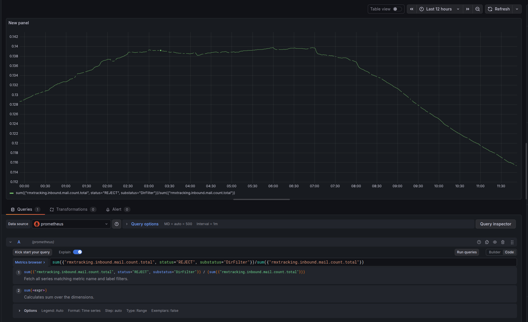The image size is (528, 322).
Task: Duplicate query A using the copy icon
Action: pos(487,242)
